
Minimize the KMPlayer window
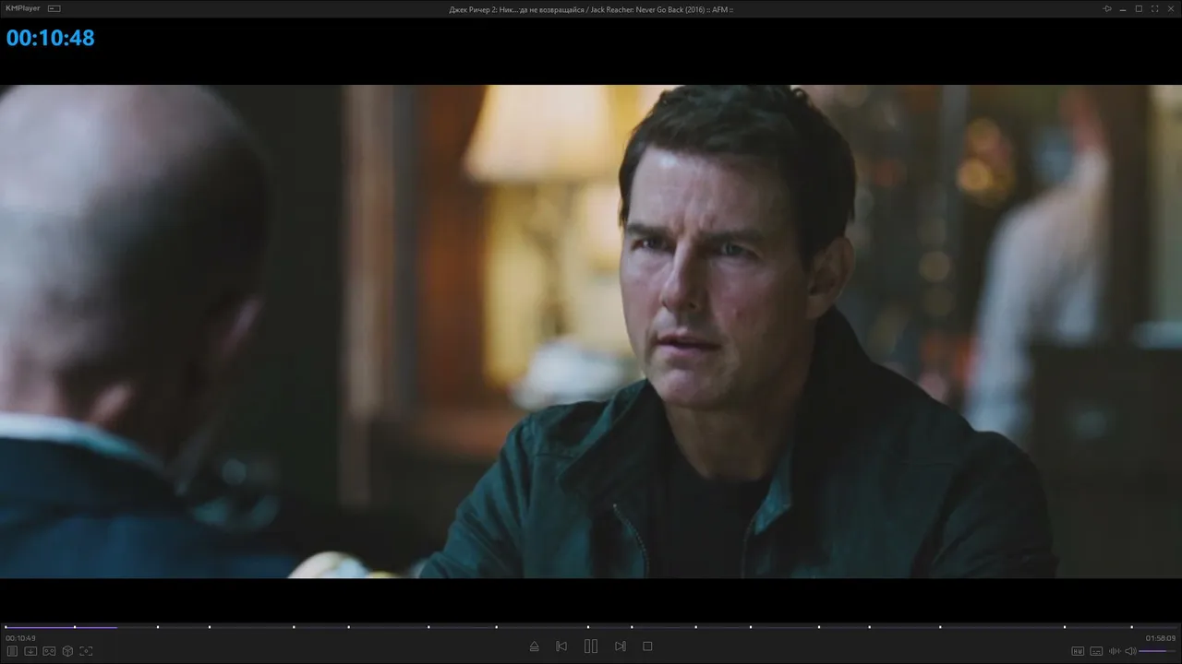point(1123,8)
